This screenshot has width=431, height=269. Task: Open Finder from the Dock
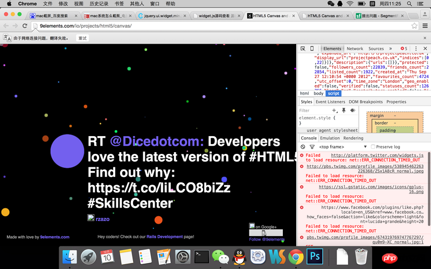pyautogui.click(x=69, y=257)
